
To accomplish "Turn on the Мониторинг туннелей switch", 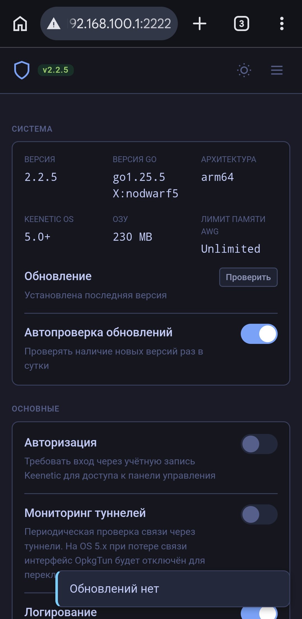I will pos(259,514).
